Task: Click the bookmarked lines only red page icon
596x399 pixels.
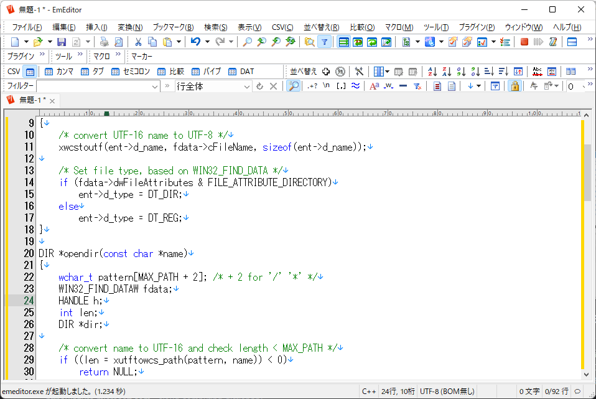Action: (x=437, y=87)
